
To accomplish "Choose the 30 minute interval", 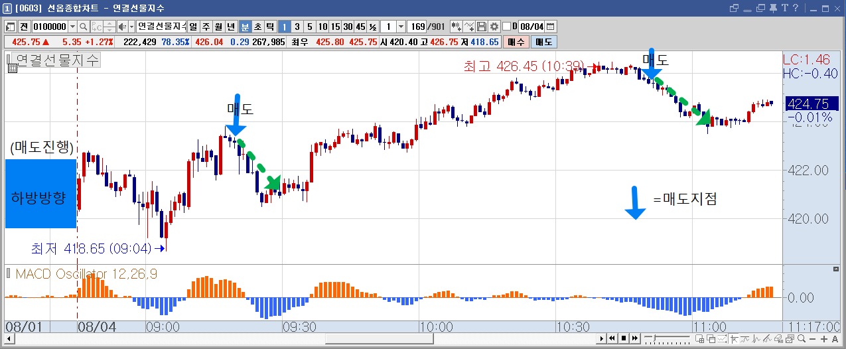I will (348, 27).
